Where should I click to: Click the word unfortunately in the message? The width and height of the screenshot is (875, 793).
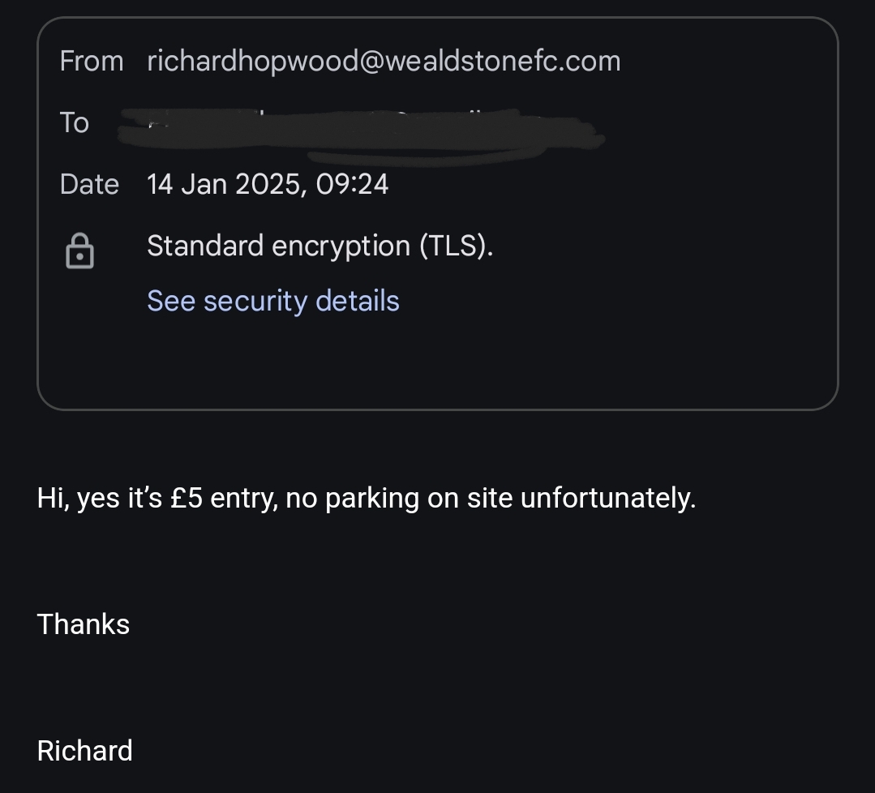pos(607,498)
